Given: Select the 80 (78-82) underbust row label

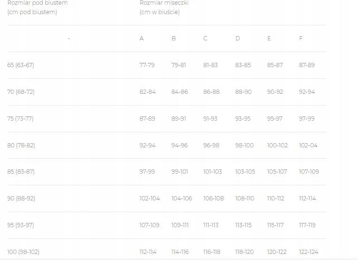Looking at the screenshot, I should pos(21,145).
